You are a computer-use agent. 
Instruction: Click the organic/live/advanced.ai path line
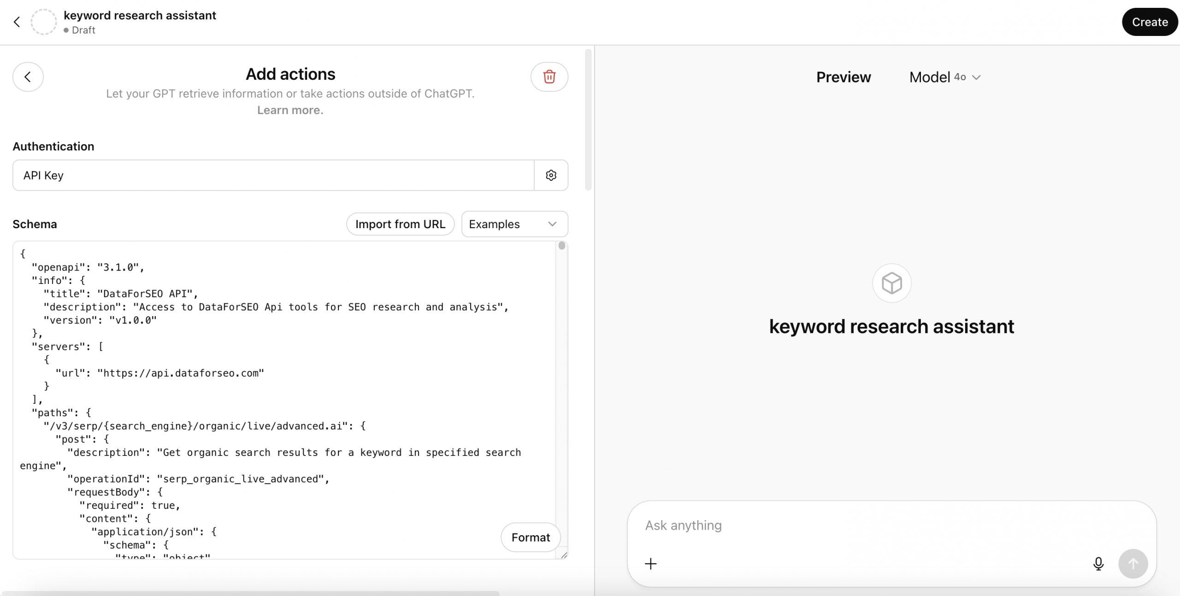(205, 426)
